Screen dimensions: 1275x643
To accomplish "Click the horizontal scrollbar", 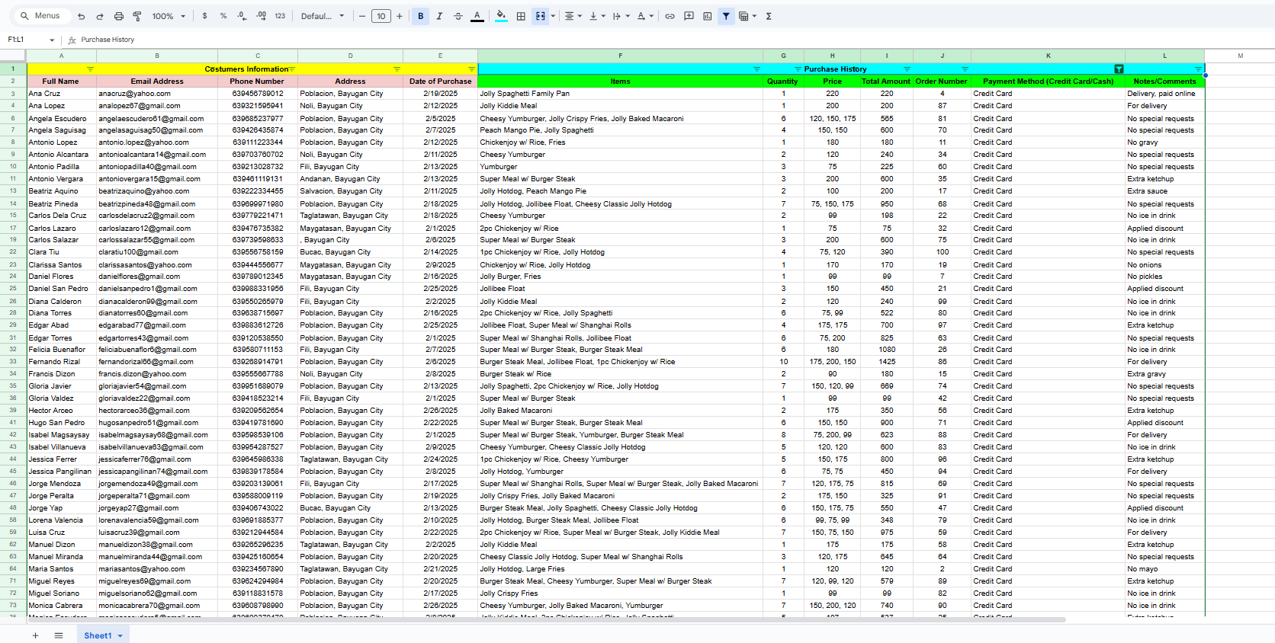I will pos(546,620).
